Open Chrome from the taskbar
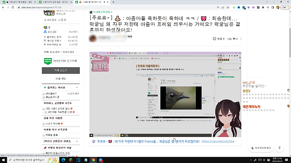Screen dimensions: 291x163 pos(93,160)
